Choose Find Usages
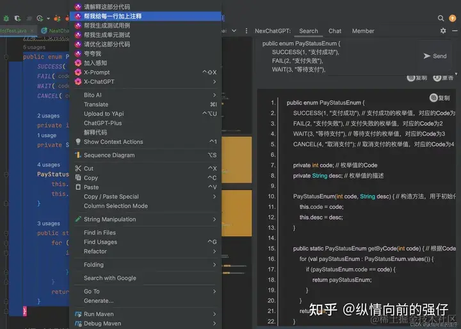This screenshot has height=329, width=461. [x=145, y=242]
